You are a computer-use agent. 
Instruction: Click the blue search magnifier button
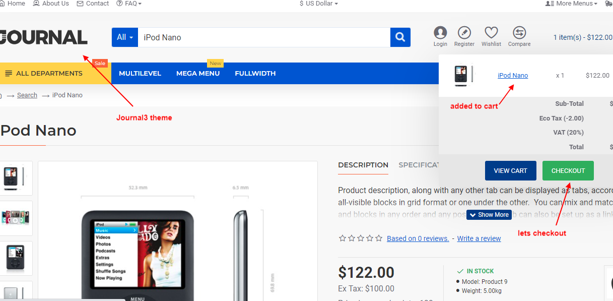tap(400, 37)
